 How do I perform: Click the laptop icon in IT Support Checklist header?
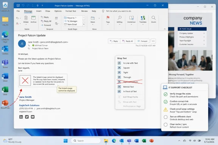[165, 88]
